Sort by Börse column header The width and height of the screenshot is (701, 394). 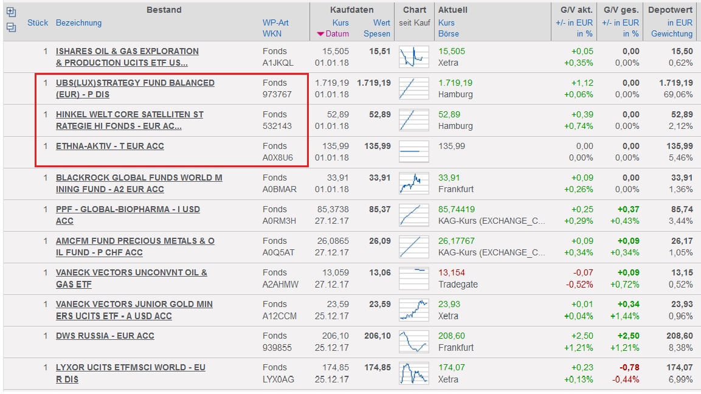point(449,34)
